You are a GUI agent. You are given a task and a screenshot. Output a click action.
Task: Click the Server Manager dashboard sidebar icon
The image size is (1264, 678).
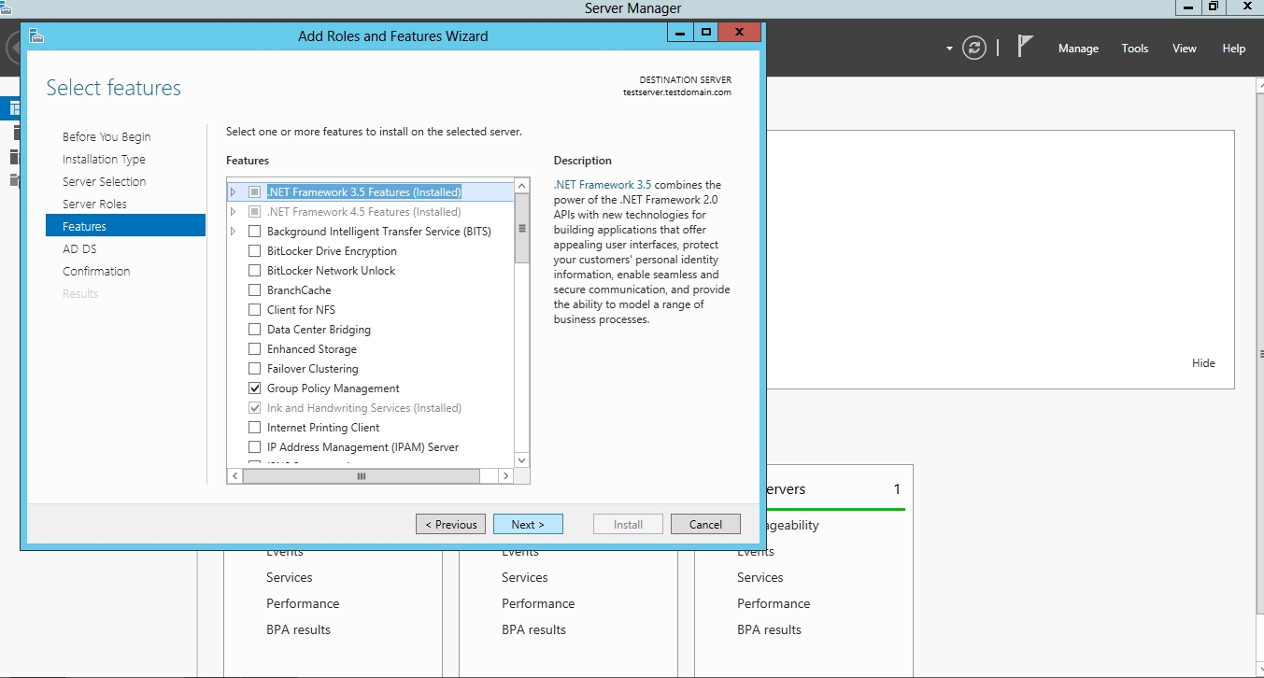(14, 108)
